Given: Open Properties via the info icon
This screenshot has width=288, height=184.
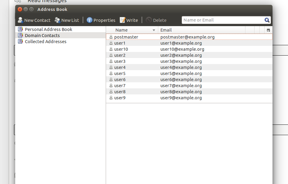Looking at the screenshot, I should click(x=90, y=20).
